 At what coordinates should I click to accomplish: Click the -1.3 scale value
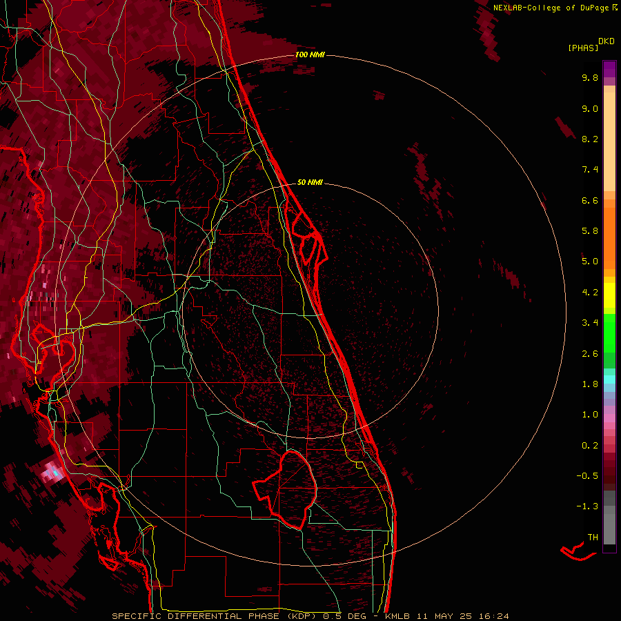pyautogui.click(x=587, y=506)
